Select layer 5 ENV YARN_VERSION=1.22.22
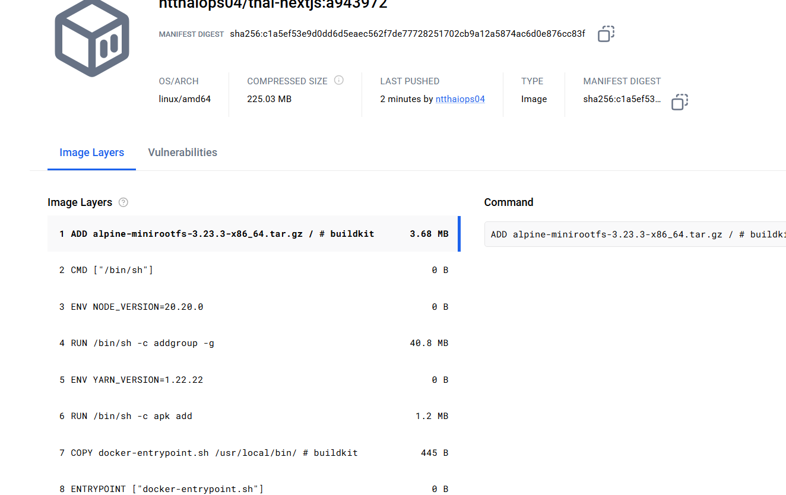The width and height of the screenshot is (786, 495). tap(253, 380)
